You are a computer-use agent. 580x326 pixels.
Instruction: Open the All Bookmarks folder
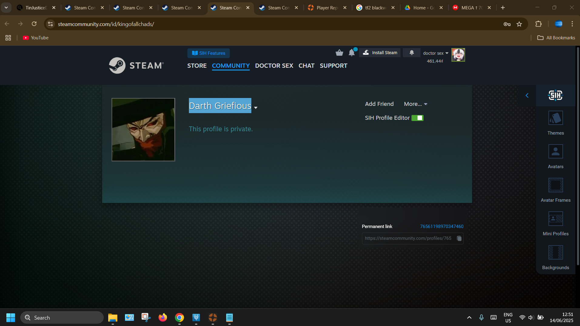(556, 38)
